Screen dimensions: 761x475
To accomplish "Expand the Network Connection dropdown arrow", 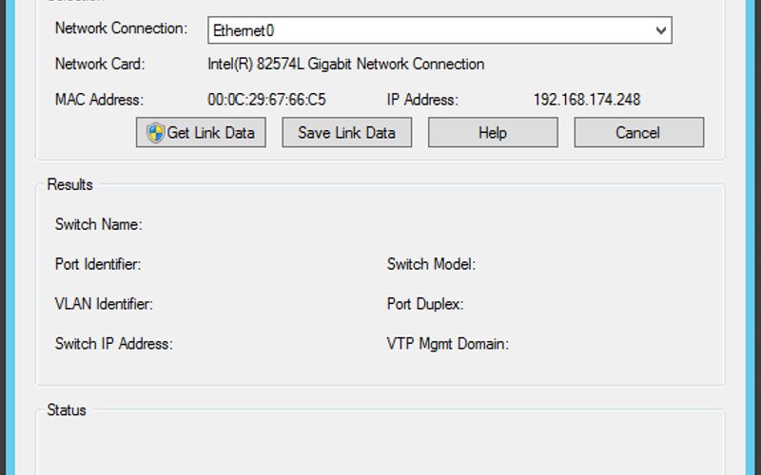I will click(661, 30).
